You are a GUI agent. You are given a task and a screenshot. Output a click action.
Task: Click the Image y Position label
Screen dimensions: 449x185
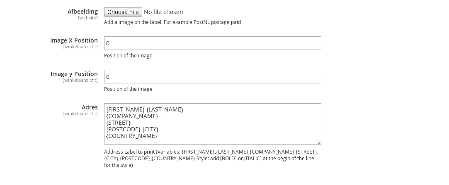click(x=74, y=74)
